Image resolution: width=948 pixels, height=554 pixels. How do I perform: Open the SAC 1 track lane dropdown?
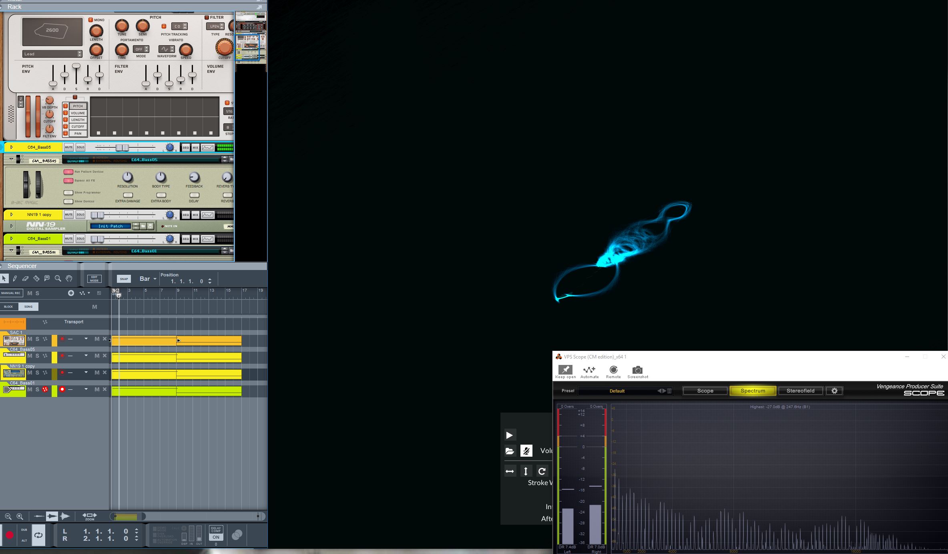pos(86,339)
